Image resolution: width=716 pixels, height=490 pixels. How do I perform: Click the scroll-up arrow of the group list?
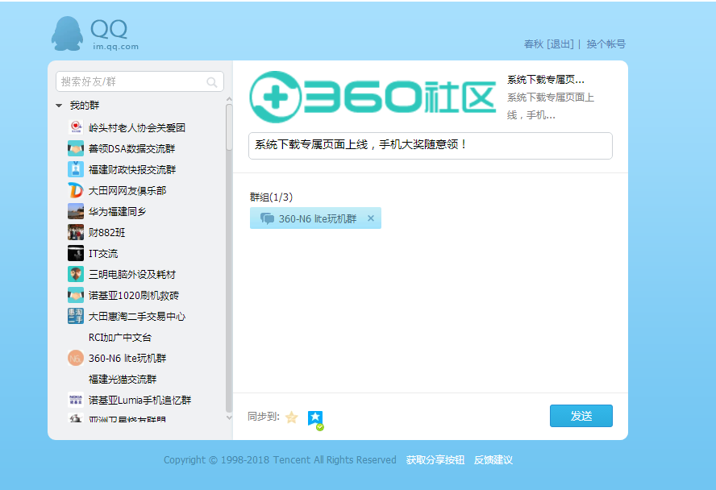click(x=229, y=99)
